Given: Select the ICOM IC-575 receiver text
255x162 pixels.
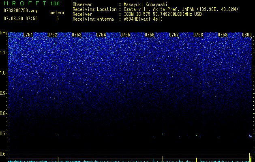Looking at the screenshot, I should point(163,14).
